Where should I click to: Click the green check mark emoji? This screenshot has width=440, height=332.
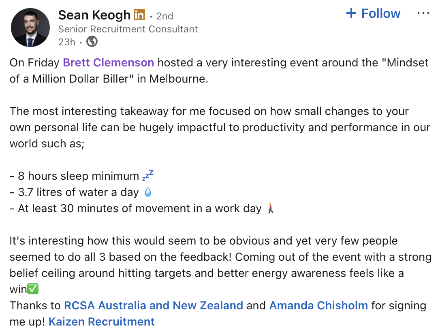(x=33, y=289)
